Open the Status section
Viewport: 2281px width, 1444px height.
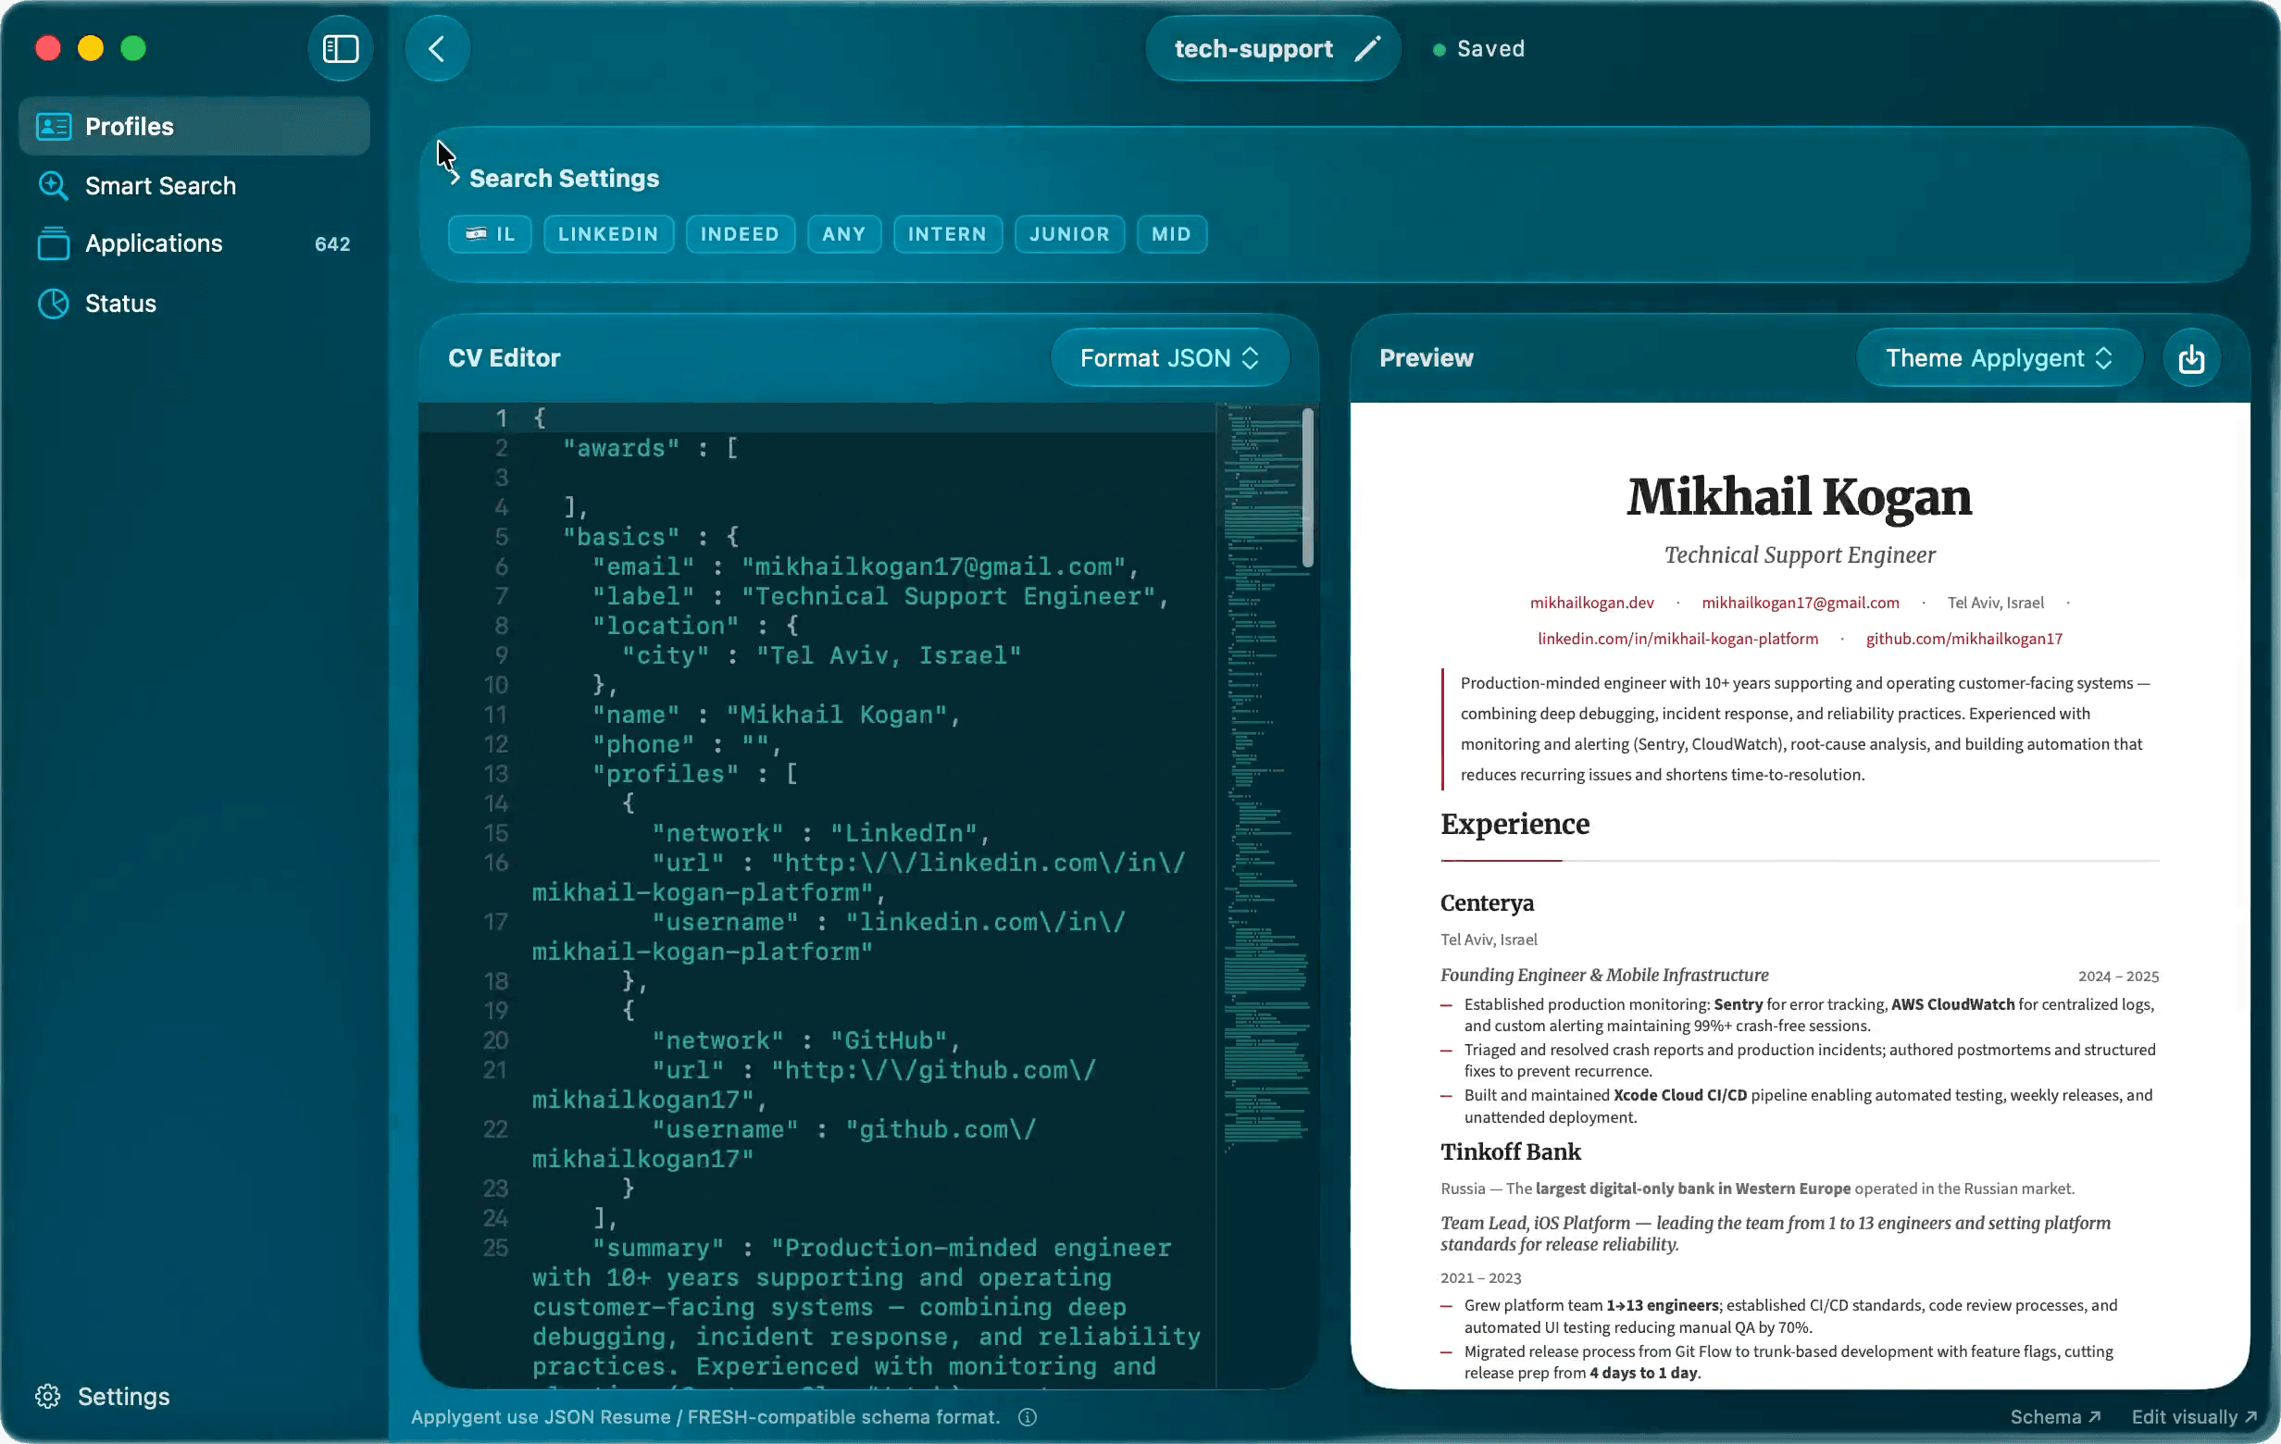coord(194,303)
